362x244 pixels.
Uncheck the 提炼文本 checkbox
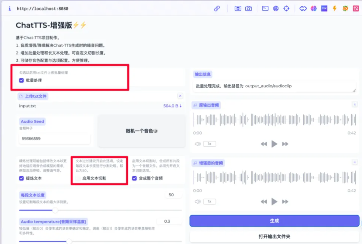pyautogui.click(x=21, y=178)
